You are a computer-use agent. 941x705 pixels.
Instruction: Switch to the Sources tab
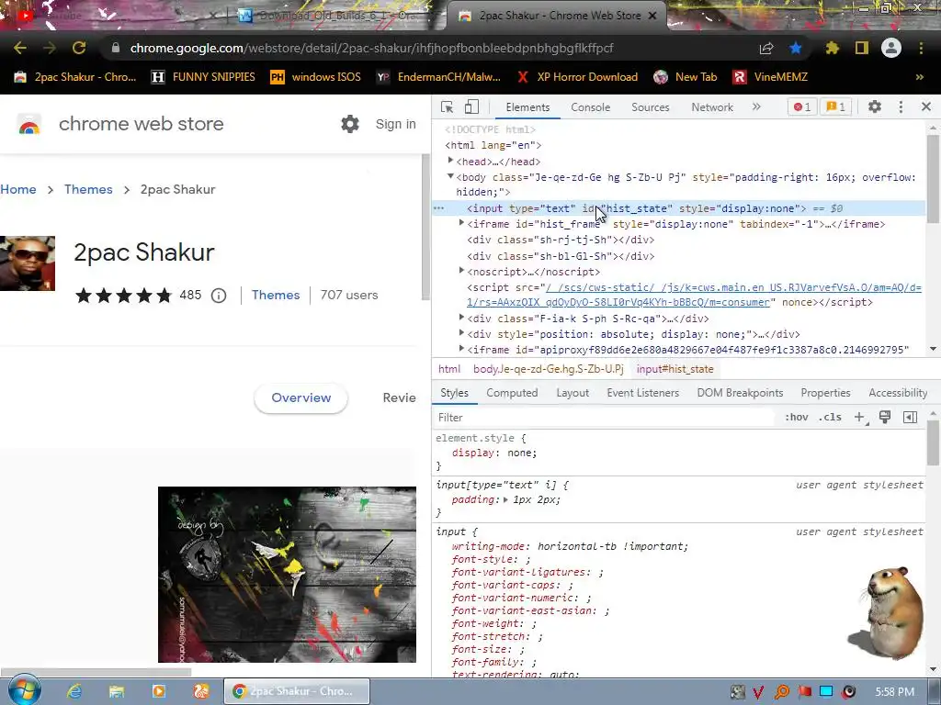[650, 107]
